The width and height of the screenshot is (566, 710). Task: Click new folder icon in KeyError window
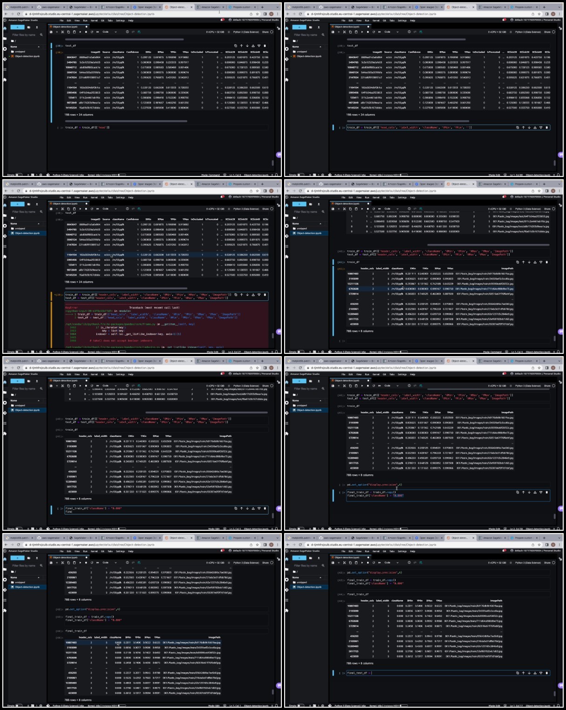(28, 204)
